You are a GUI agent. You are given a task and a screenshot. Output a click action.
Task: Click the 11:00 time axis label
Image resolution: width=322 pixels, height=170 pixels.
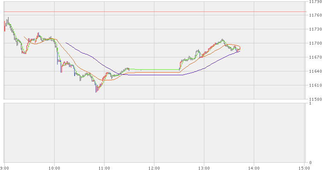pyautogui.click(x=104, y=167)
